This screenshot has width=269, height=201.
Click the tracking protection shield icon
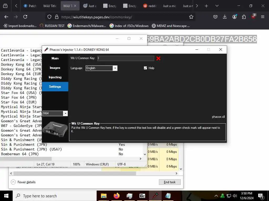(49, 17)
